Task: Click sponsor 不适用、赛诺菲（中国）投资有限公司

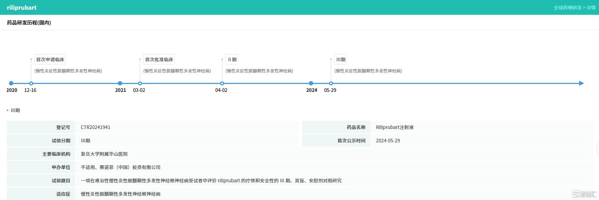Action: point(121,167)
